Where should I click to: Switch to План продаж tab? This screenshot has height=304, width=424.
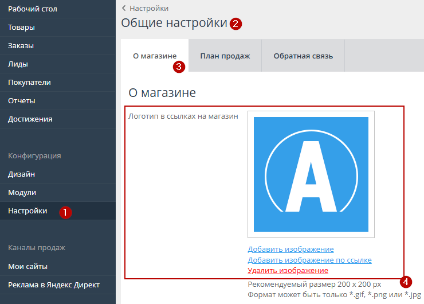coord(225,56)
